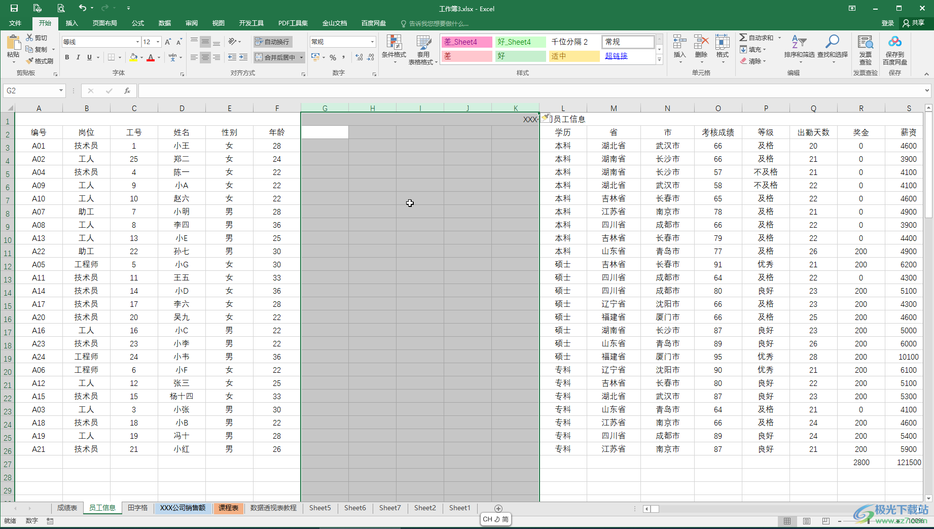This screenshot has height=529, width=934.
Task: Click the increase indent icon
Action: click(x=244, y=57)
